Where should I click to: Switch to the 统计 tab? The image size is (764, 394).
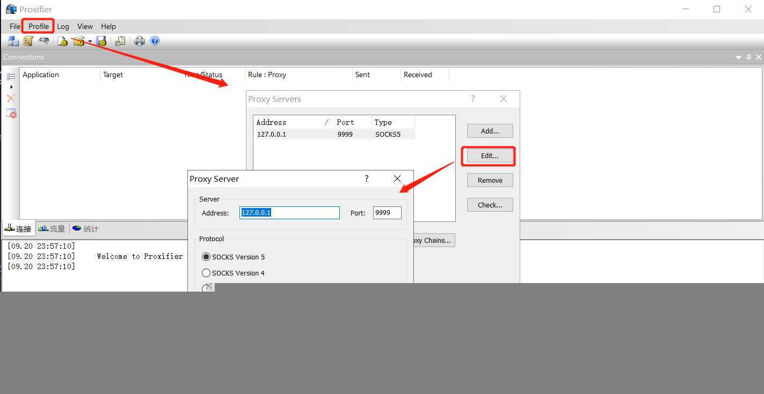(x=85, y=228)
